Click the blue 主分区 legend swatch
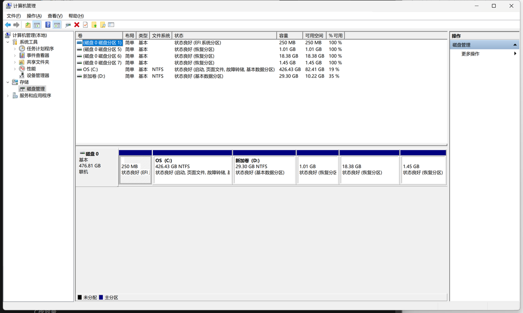This screenshot has height=313, width=523. [x=101, y=297]
